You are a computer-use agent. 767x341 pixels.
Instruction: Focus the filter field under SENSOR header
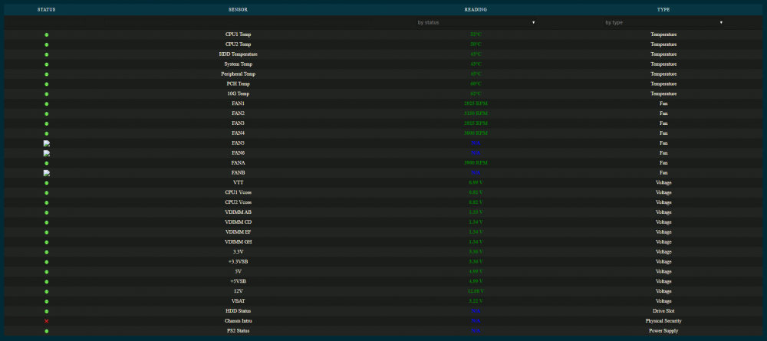pos(238,22)
